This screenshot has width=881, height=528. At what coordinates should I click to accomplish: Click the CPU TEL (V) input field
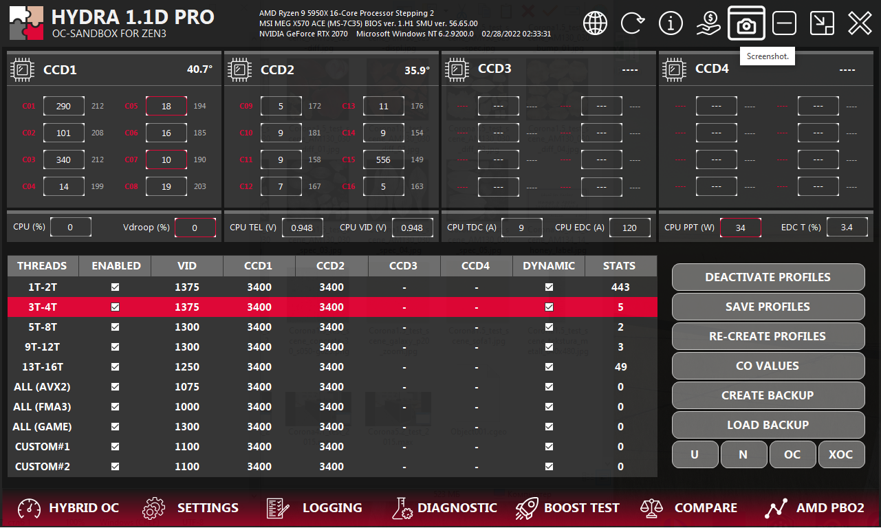pos(303,228)
